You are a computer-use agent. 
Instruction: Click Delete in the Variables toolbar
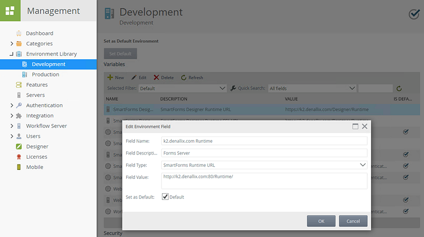click(164, 77)
